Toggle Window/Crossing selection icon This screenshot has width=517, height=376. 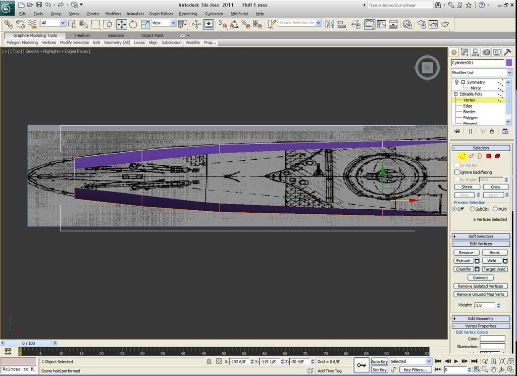click(108, 24)
